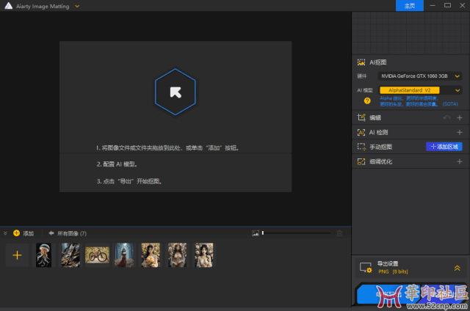The width and height of the screenshot is (470, 311).
Task: Open the AlphaStandard V2 model dropdown
Action: pyautogui.click(x=419, y=89)
